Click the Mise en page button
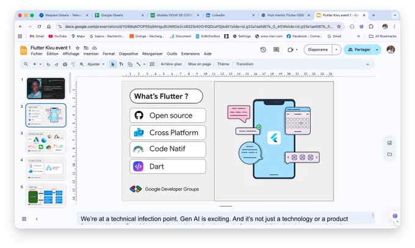 [200, 64]
